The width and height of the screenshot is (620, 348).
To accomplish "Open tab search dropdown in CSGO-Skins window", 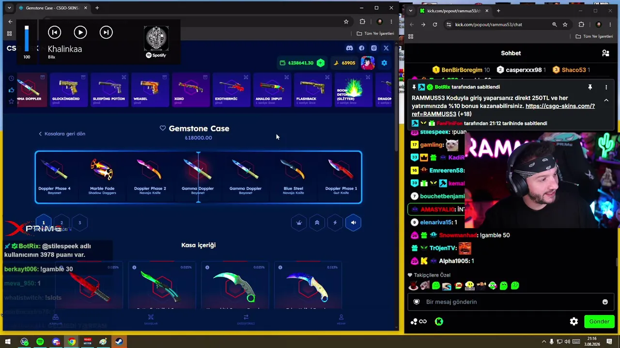I will point(9,8).
